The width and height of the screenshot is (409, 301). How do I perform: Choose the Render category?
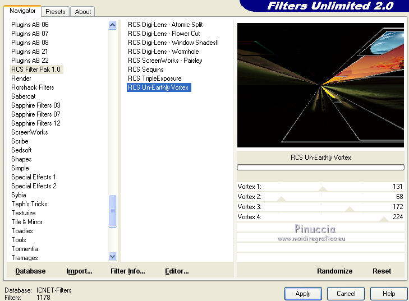pos(21,78)
